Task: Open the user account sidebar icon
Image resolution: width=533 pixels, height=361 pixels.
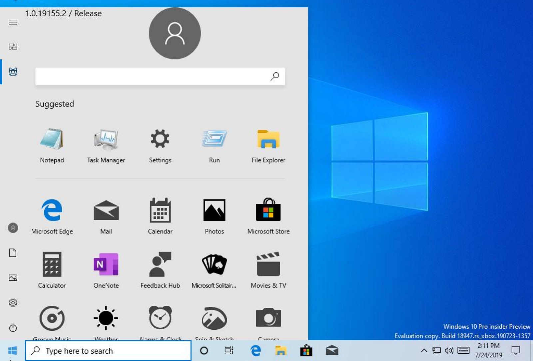Action: click(13, 228)
